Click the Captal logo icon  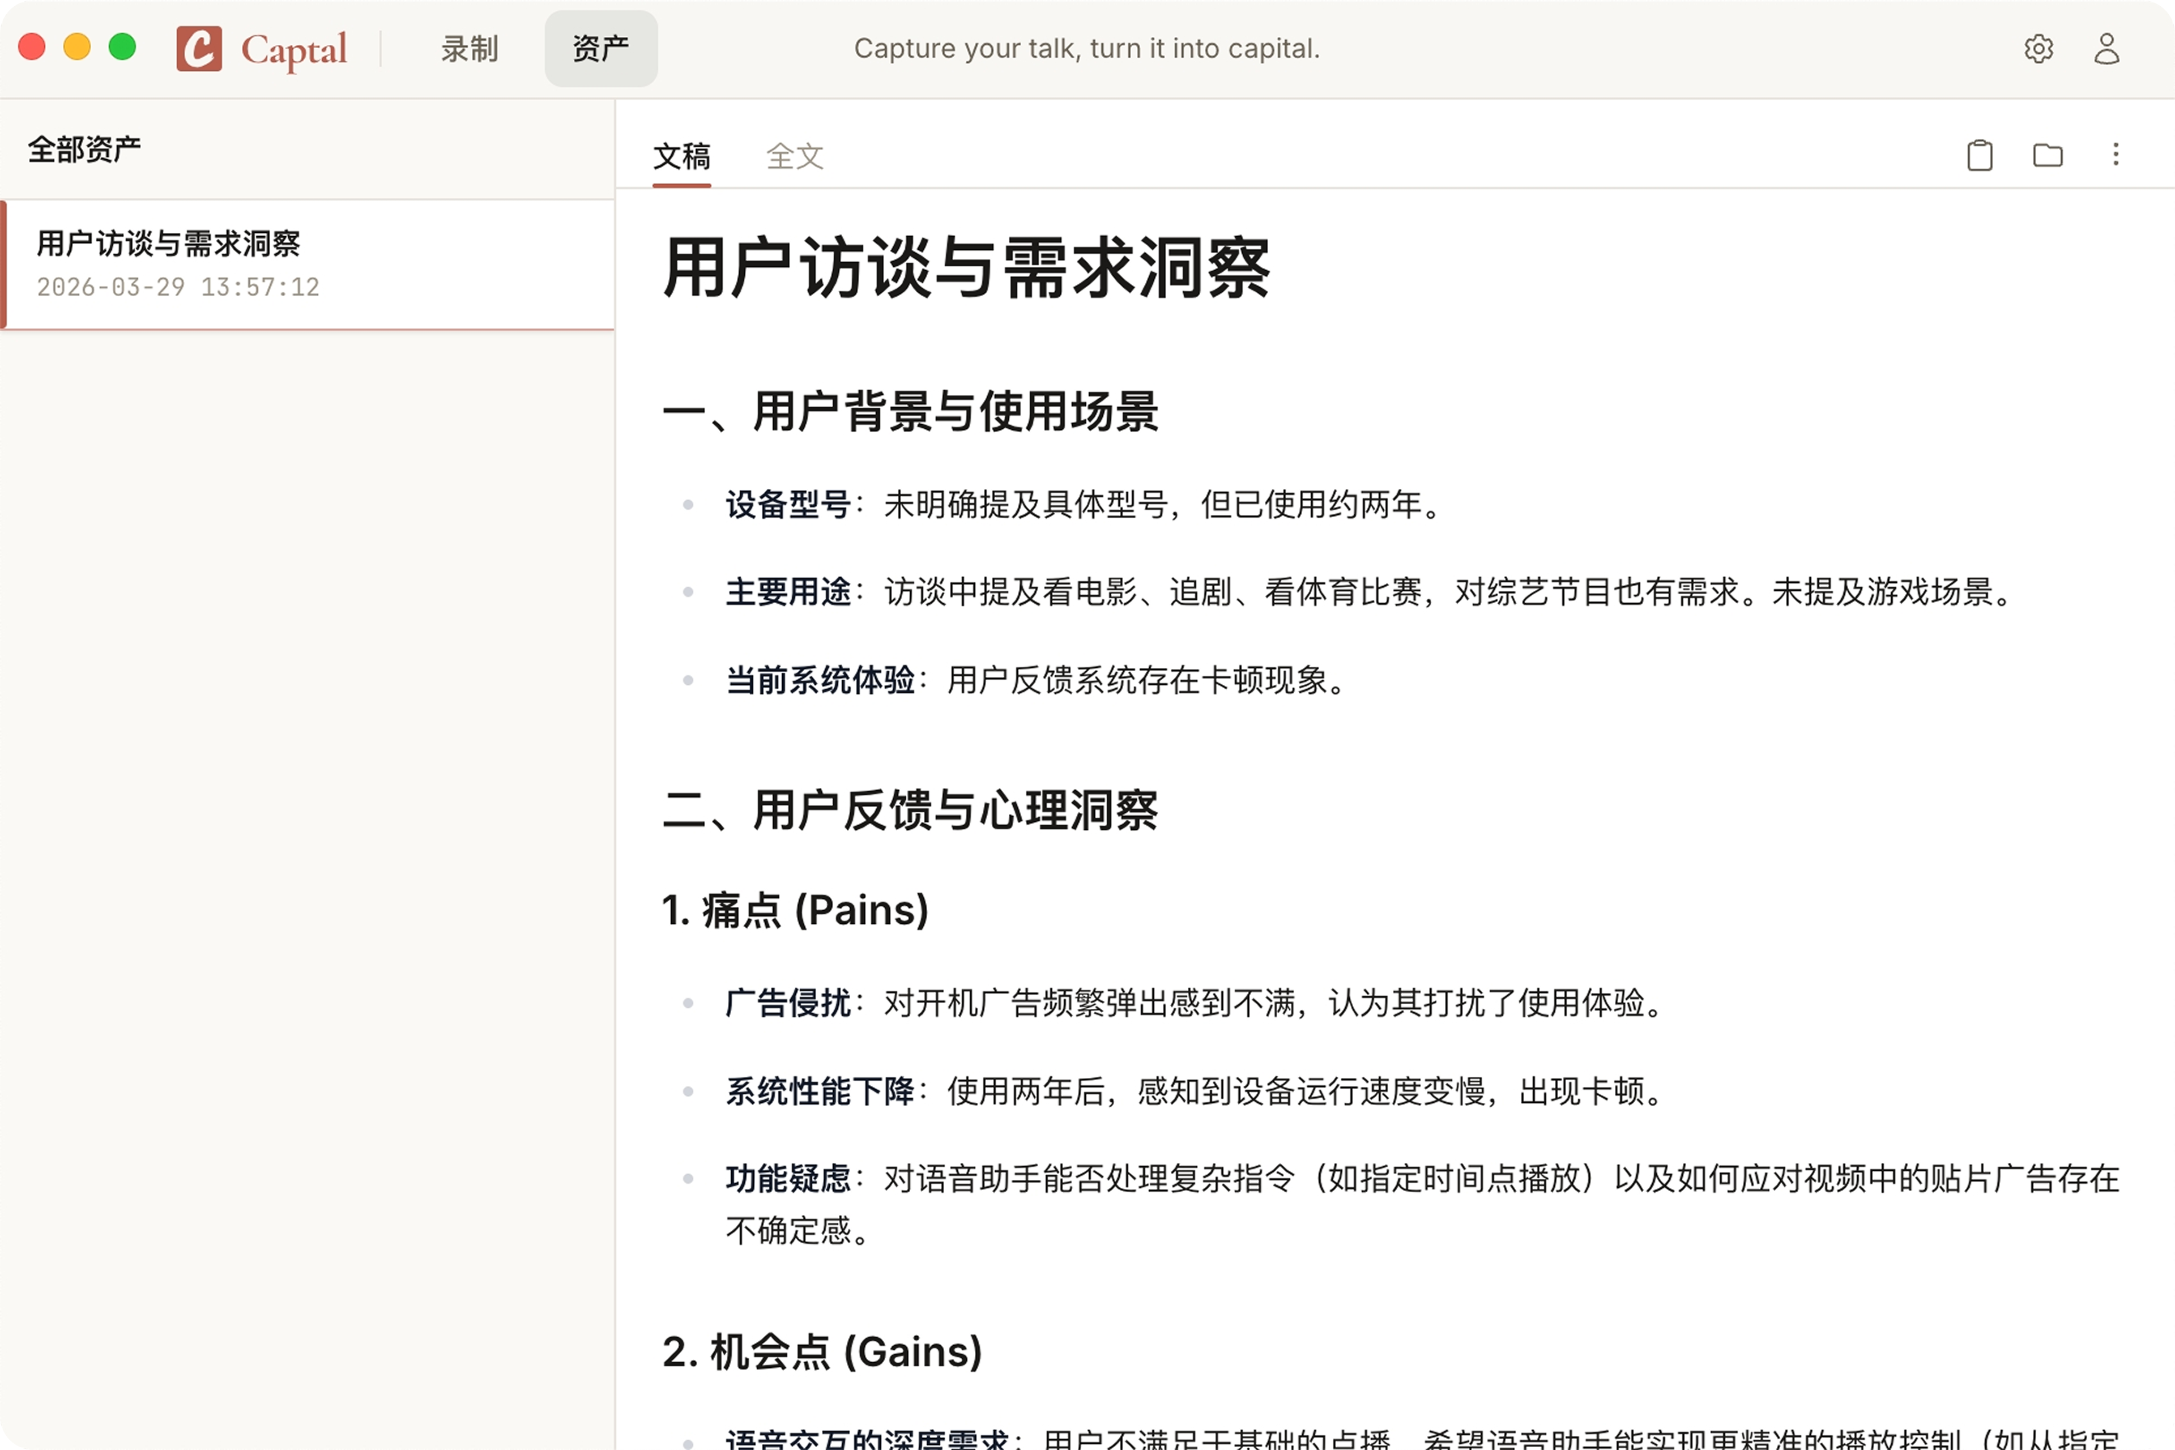tap(198, 49)
